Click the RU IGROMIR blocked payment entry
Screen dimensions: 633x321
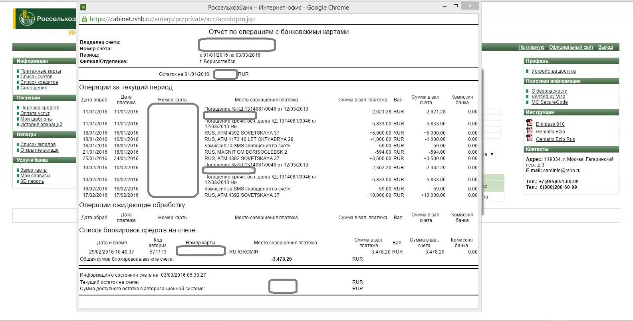(x=244, y=252)
